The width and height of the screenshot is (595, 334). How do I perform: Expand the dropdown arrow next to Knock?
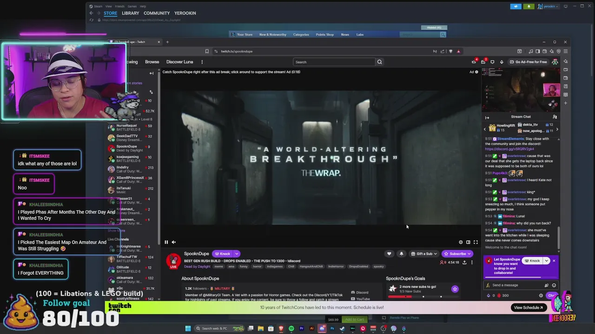point(237,254)
